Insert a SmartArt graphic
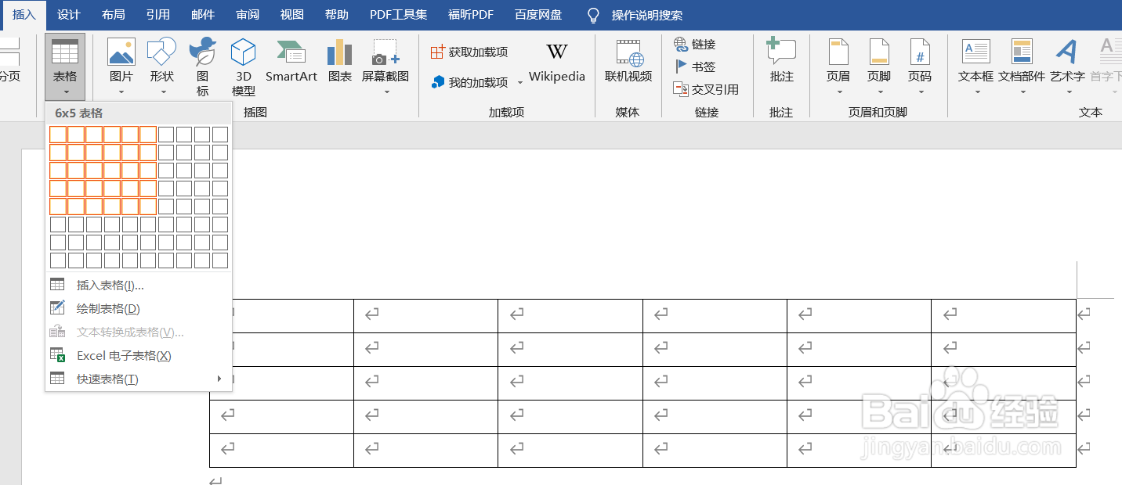This screenshot has height=485, width=1122. pos(291,63)
